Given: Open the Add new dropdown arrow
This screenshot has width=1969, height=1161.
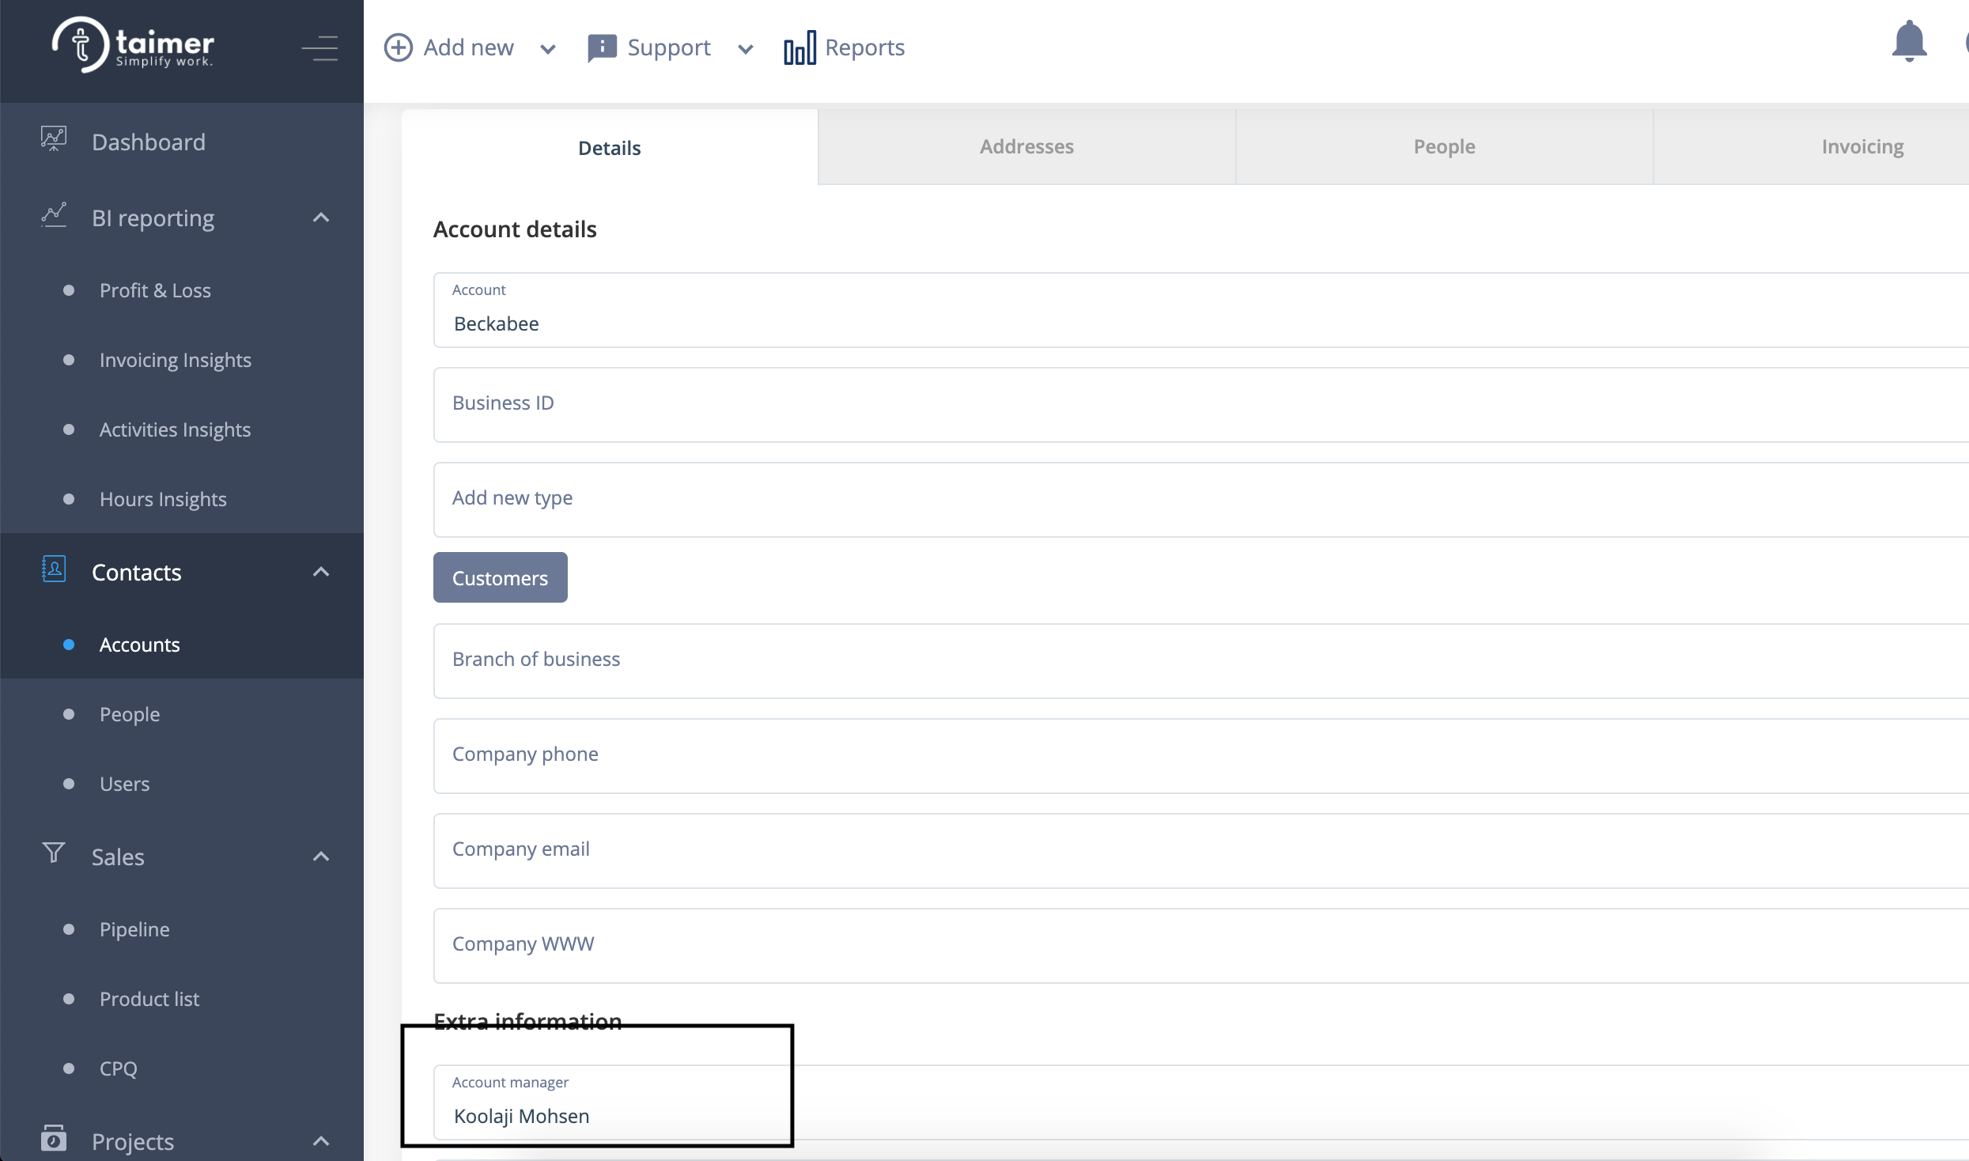Looking at the screenshot, I should click(548, 49).
